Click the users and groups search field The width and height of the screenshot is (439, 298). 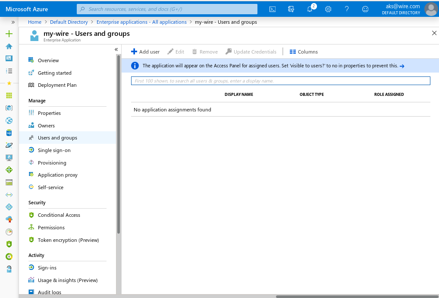click(280, 81)
